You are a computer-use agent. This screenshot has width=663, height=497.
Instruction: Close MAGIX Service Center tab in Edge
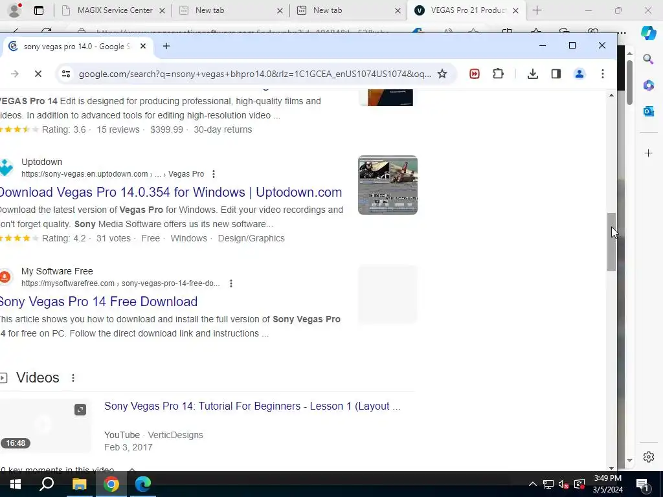click(x=162, y=10)
